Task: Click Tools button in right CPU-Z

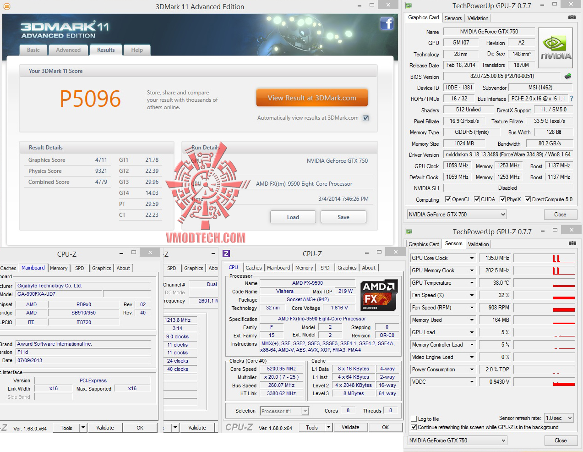Action: pos(312,427)
